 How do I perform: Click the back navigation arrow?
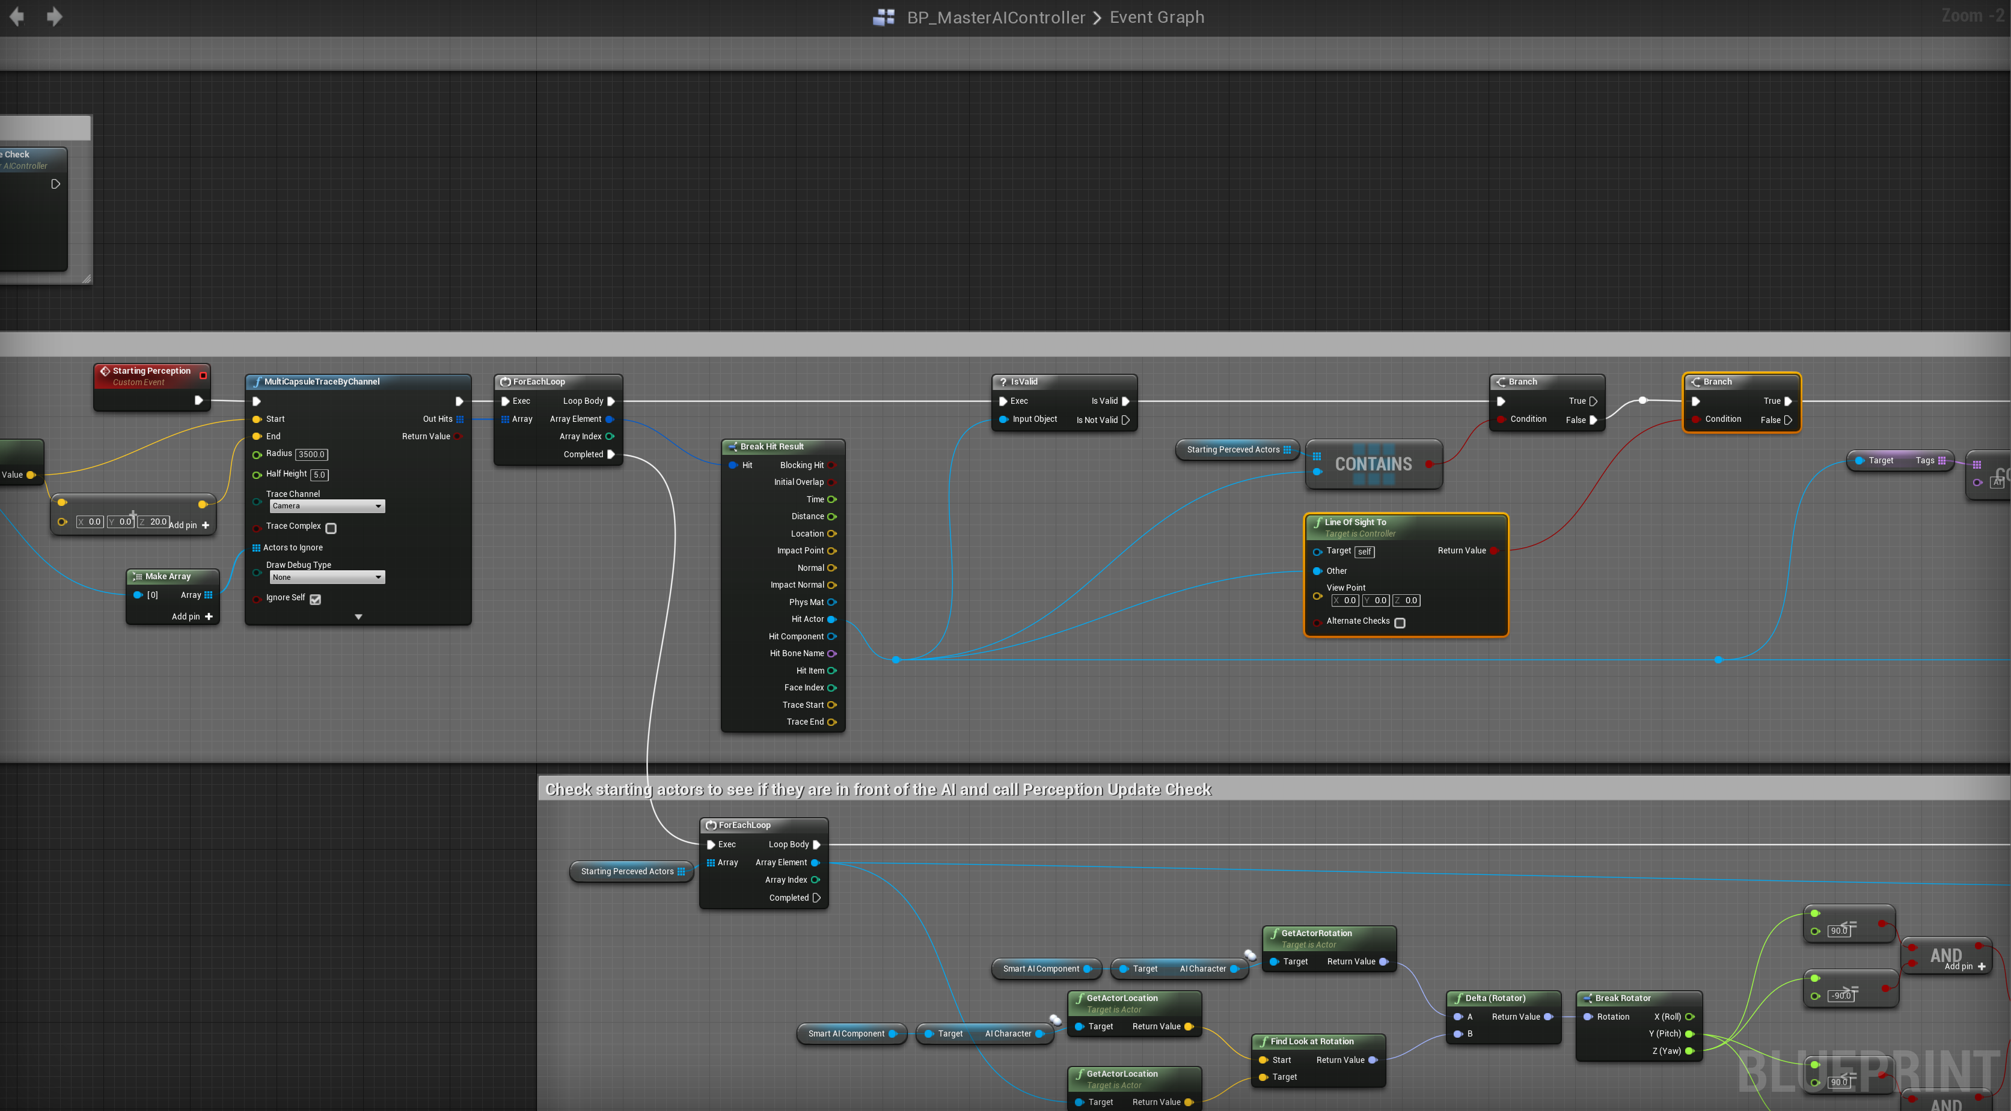click(16, 16)
